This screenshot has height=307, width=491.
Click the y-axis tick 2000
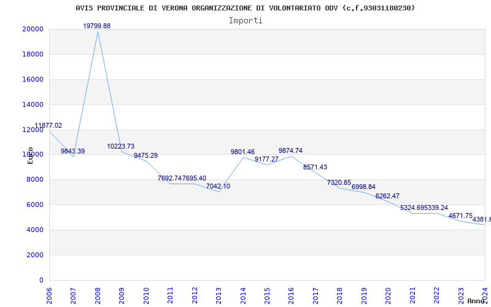pyautogui.click(x=34, y=255)
